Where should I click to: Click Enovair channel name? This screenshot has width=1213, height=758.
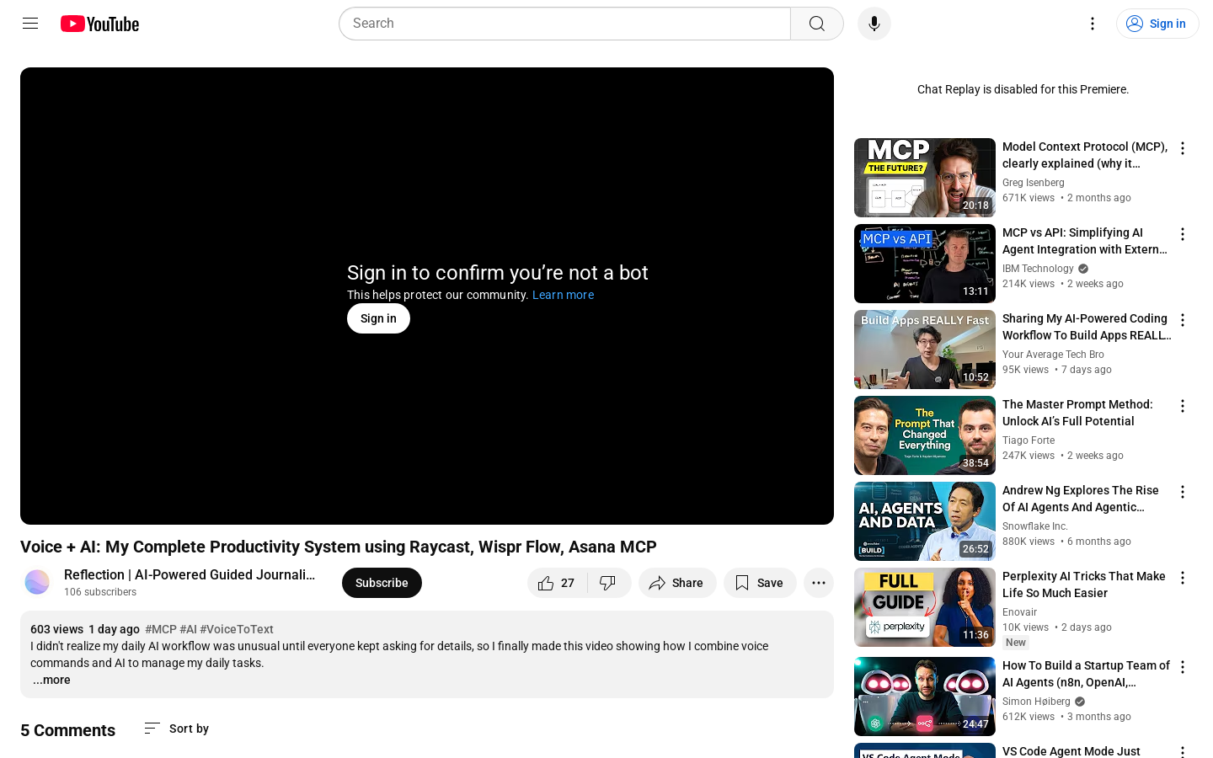pos(1020,612)
